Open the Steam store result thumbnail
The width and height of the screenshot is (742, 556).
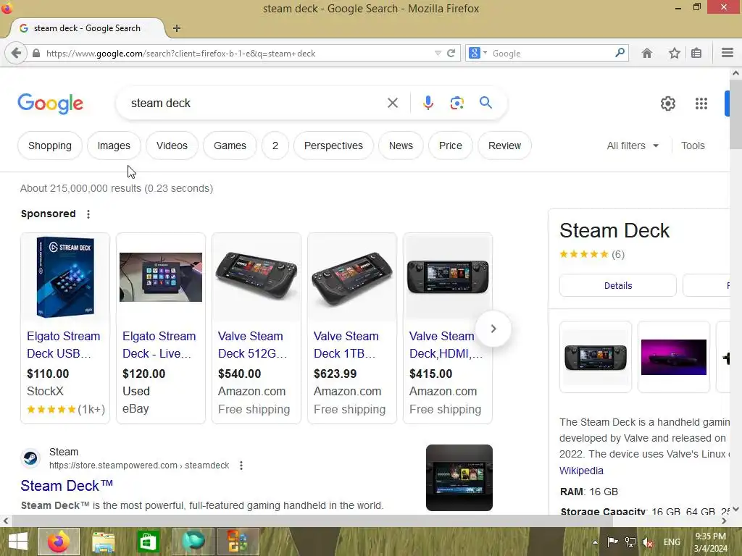click(459, 478)
